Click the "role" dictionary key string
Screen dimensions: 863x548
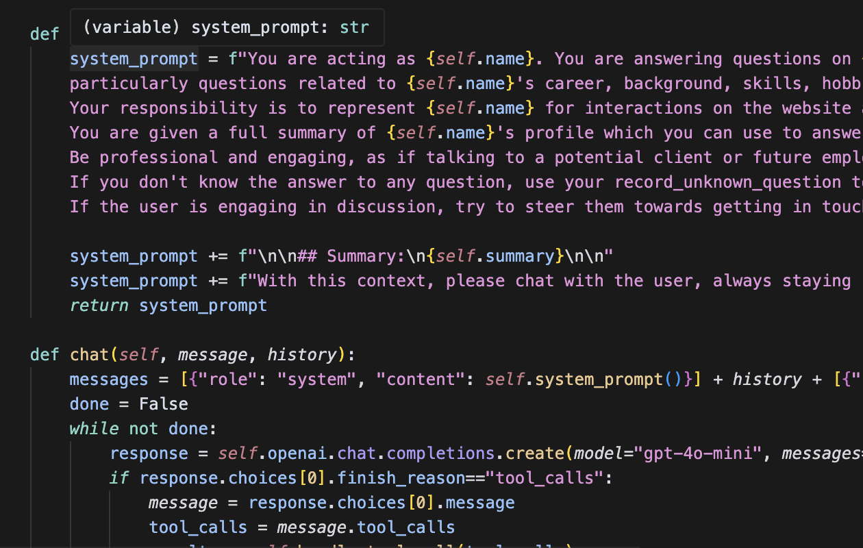click(x=228, y=379)
